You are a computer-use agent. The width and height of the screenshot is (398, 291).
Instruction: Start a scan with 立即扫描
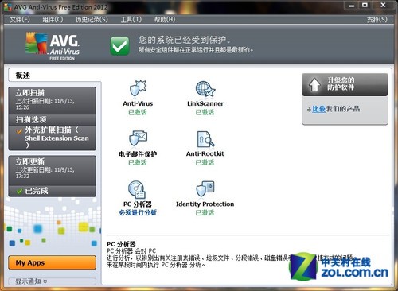[x=53, y=100]
